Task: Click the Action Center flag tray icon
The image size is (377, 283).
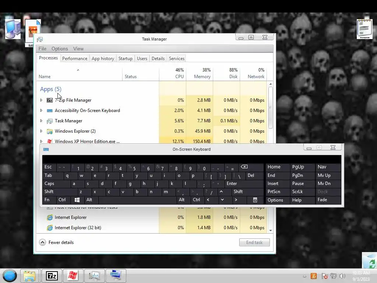Action: (324, 276)
